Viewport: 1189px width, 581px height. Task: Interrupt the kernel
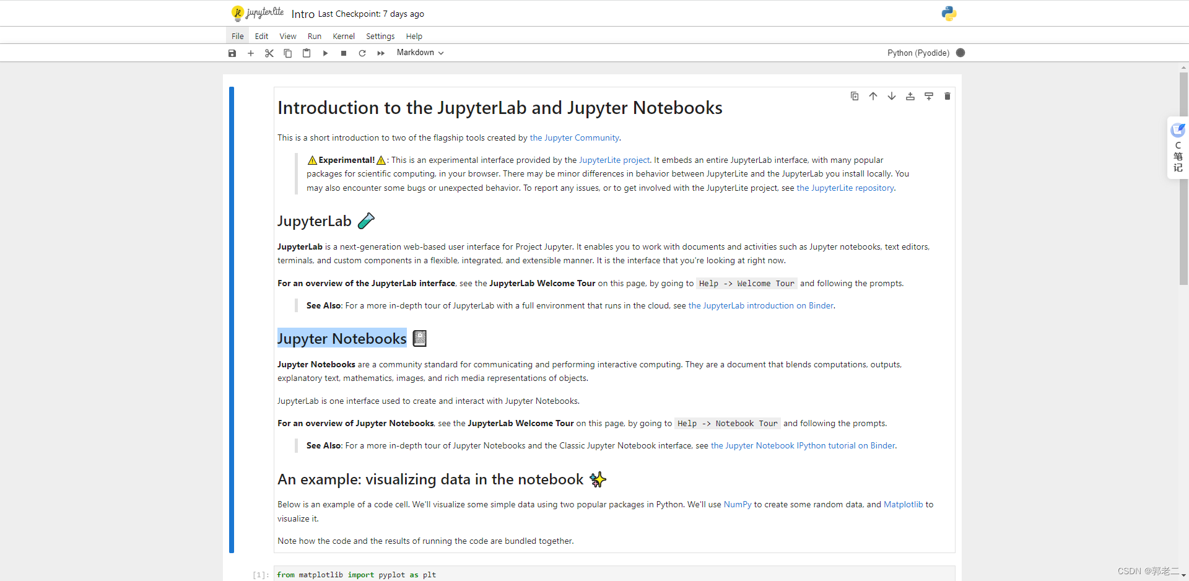[x=344, y=53]
